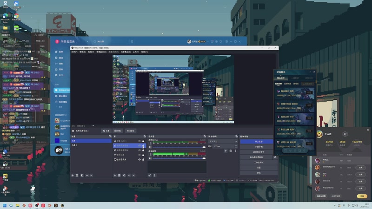Open File Explorer from taskbar
The image size is (372, 209).
pyautogui.click(x=17, y=205)
